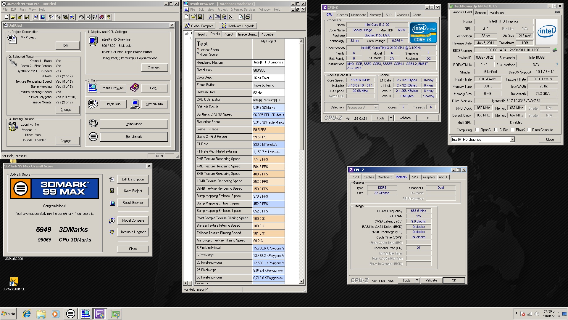Screen dimensions: 568x320
Task: Enable DirectCompute checkbox in GPU-Z
Action: tap(529, 130)
